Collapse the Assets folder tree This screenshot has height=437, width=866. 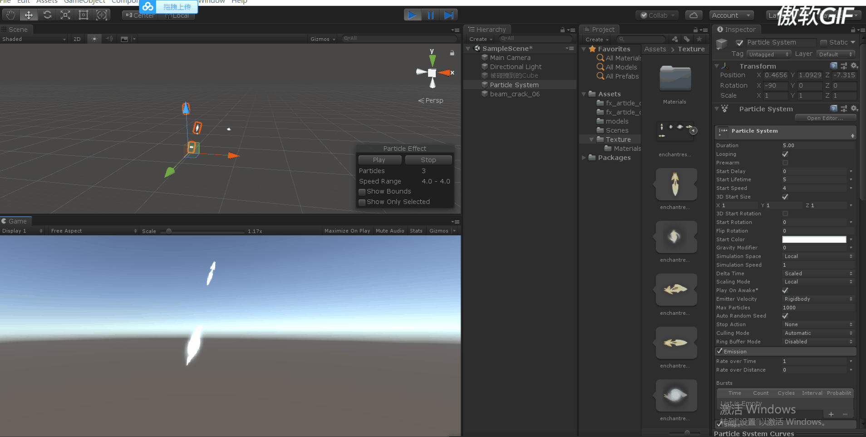click(x=584, y=94)
